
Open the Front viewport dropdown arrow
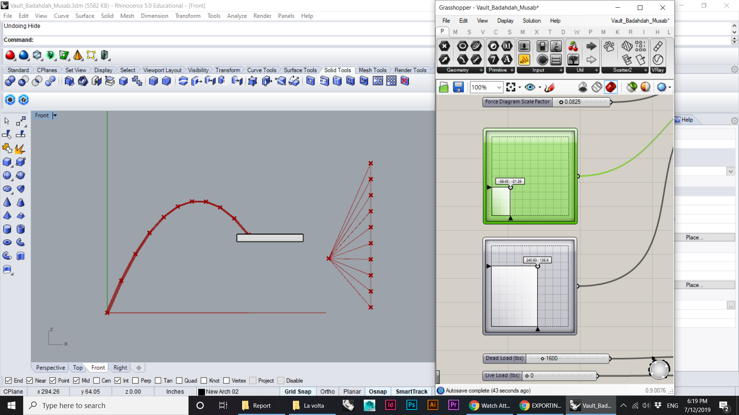[x=55, y=115]
